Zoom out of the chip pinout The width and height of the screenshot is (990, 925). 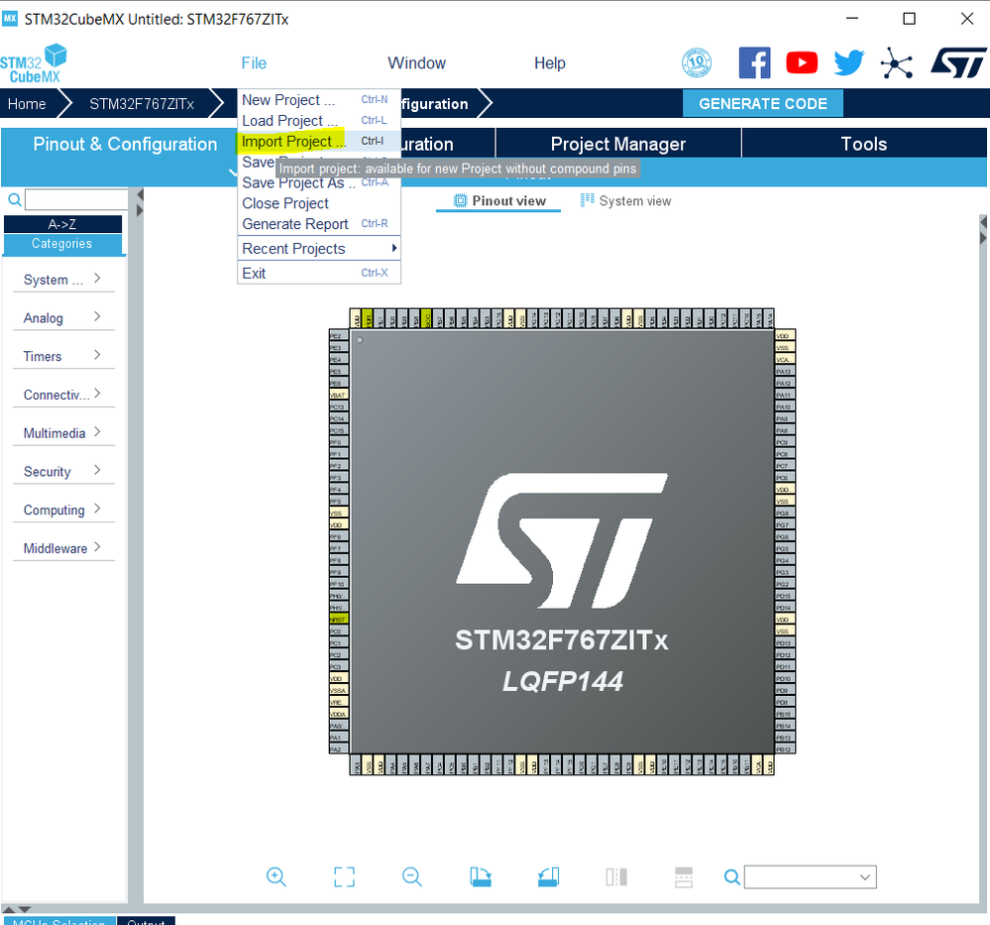pyautogui.click(x=411, y=877)
